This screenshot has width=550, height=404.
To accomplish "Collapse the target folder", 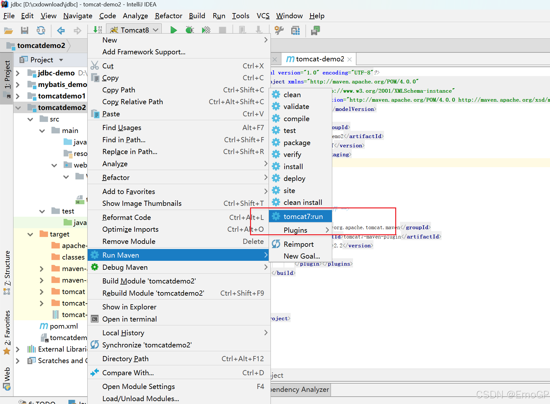I will (30, 234).
